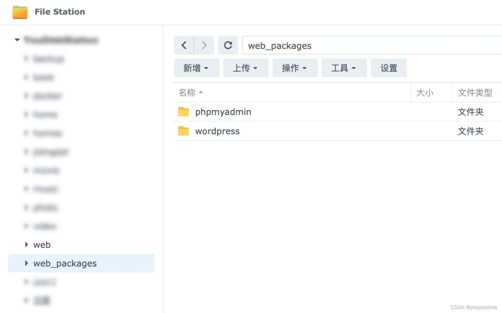The width and height of the screenshot is (502, 313).
Task: Refresh the web_packages folder view
Action: pyautogui.click(x=228, y=45)
